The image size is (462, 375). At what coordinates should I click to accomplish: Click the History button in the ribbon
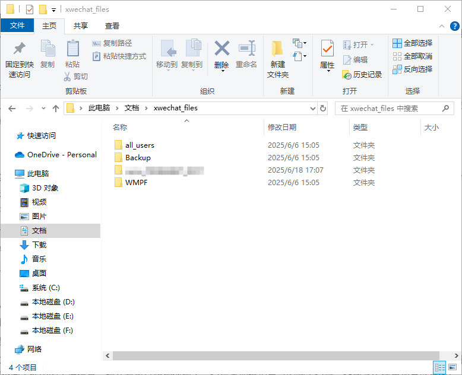click(362, 75)
